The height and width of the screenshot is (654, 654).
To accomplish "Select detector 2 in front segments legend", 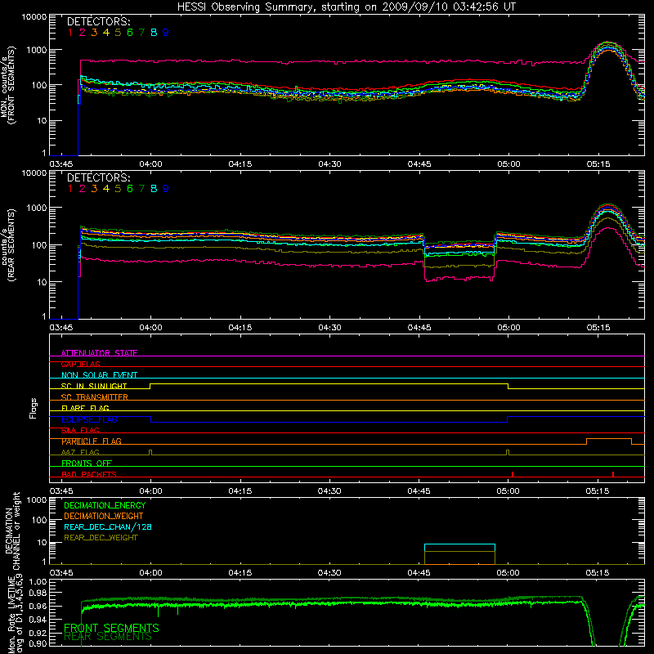I will tap(83, 33).
